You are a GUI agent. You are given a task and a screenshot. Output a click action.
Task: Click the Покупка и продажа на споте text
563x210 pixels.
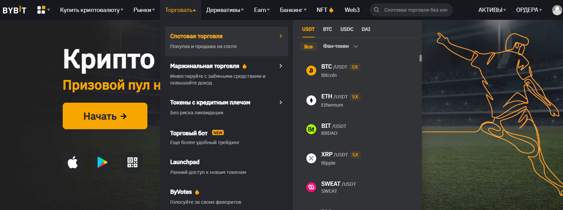tap(203, 46)
